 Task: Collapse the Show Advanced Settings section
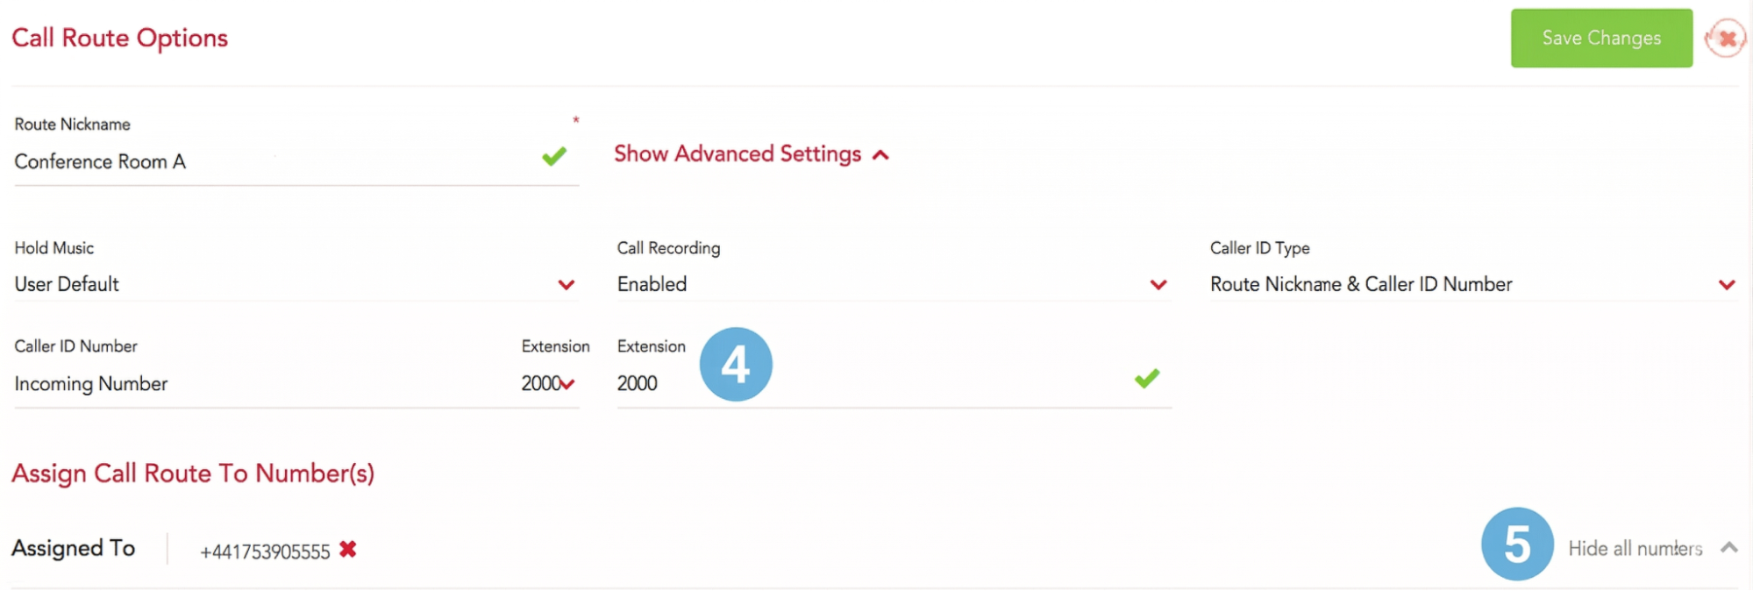point(881,155)
